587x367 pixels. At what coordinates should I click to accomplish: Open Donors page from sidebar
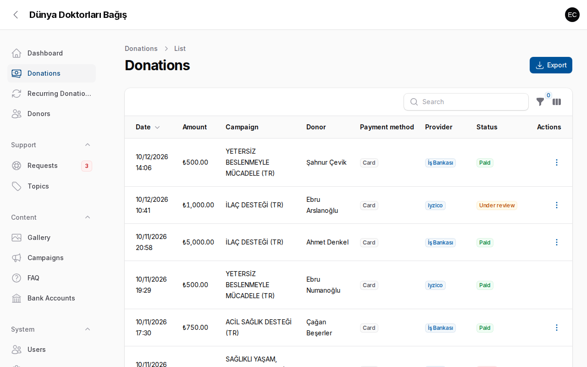(51, 114)
